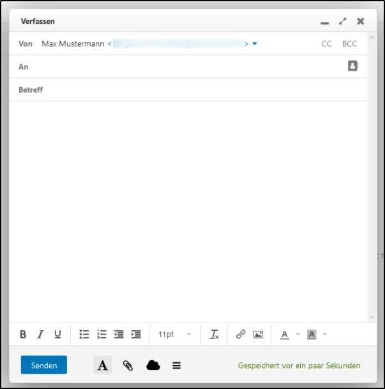Click into the An recipient field
Image resolution: width=385 pixels, height=389 pixels.
coord(187,66)
